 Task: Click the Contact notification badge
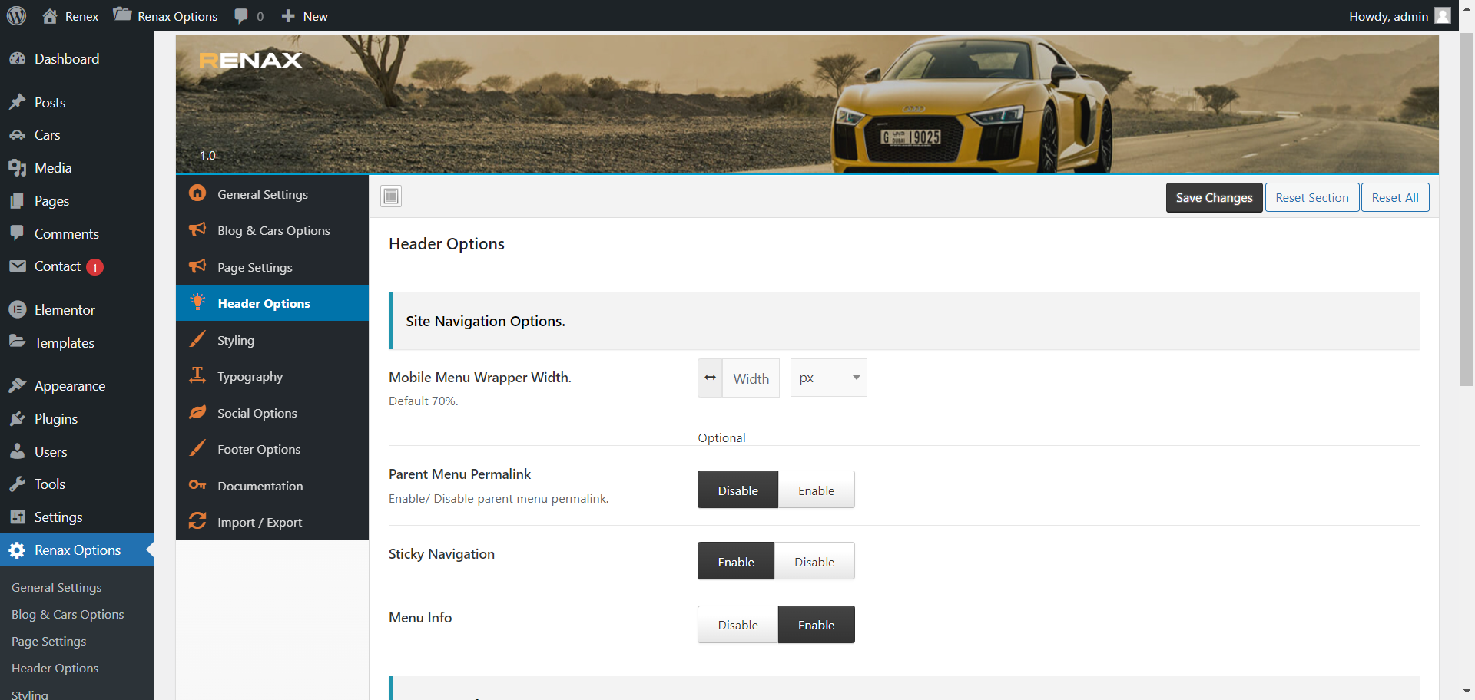pyautogui.click(x=94, y=267)
